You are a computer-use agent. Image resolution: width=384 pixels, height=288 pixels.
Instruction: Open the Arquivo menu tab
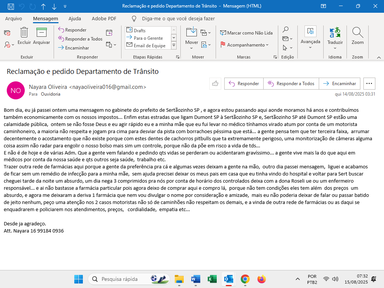pos(13,19)
